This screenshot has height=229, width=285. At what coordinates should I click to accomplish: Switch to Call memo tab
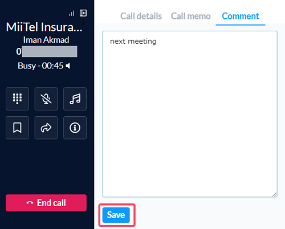point(191,16)
